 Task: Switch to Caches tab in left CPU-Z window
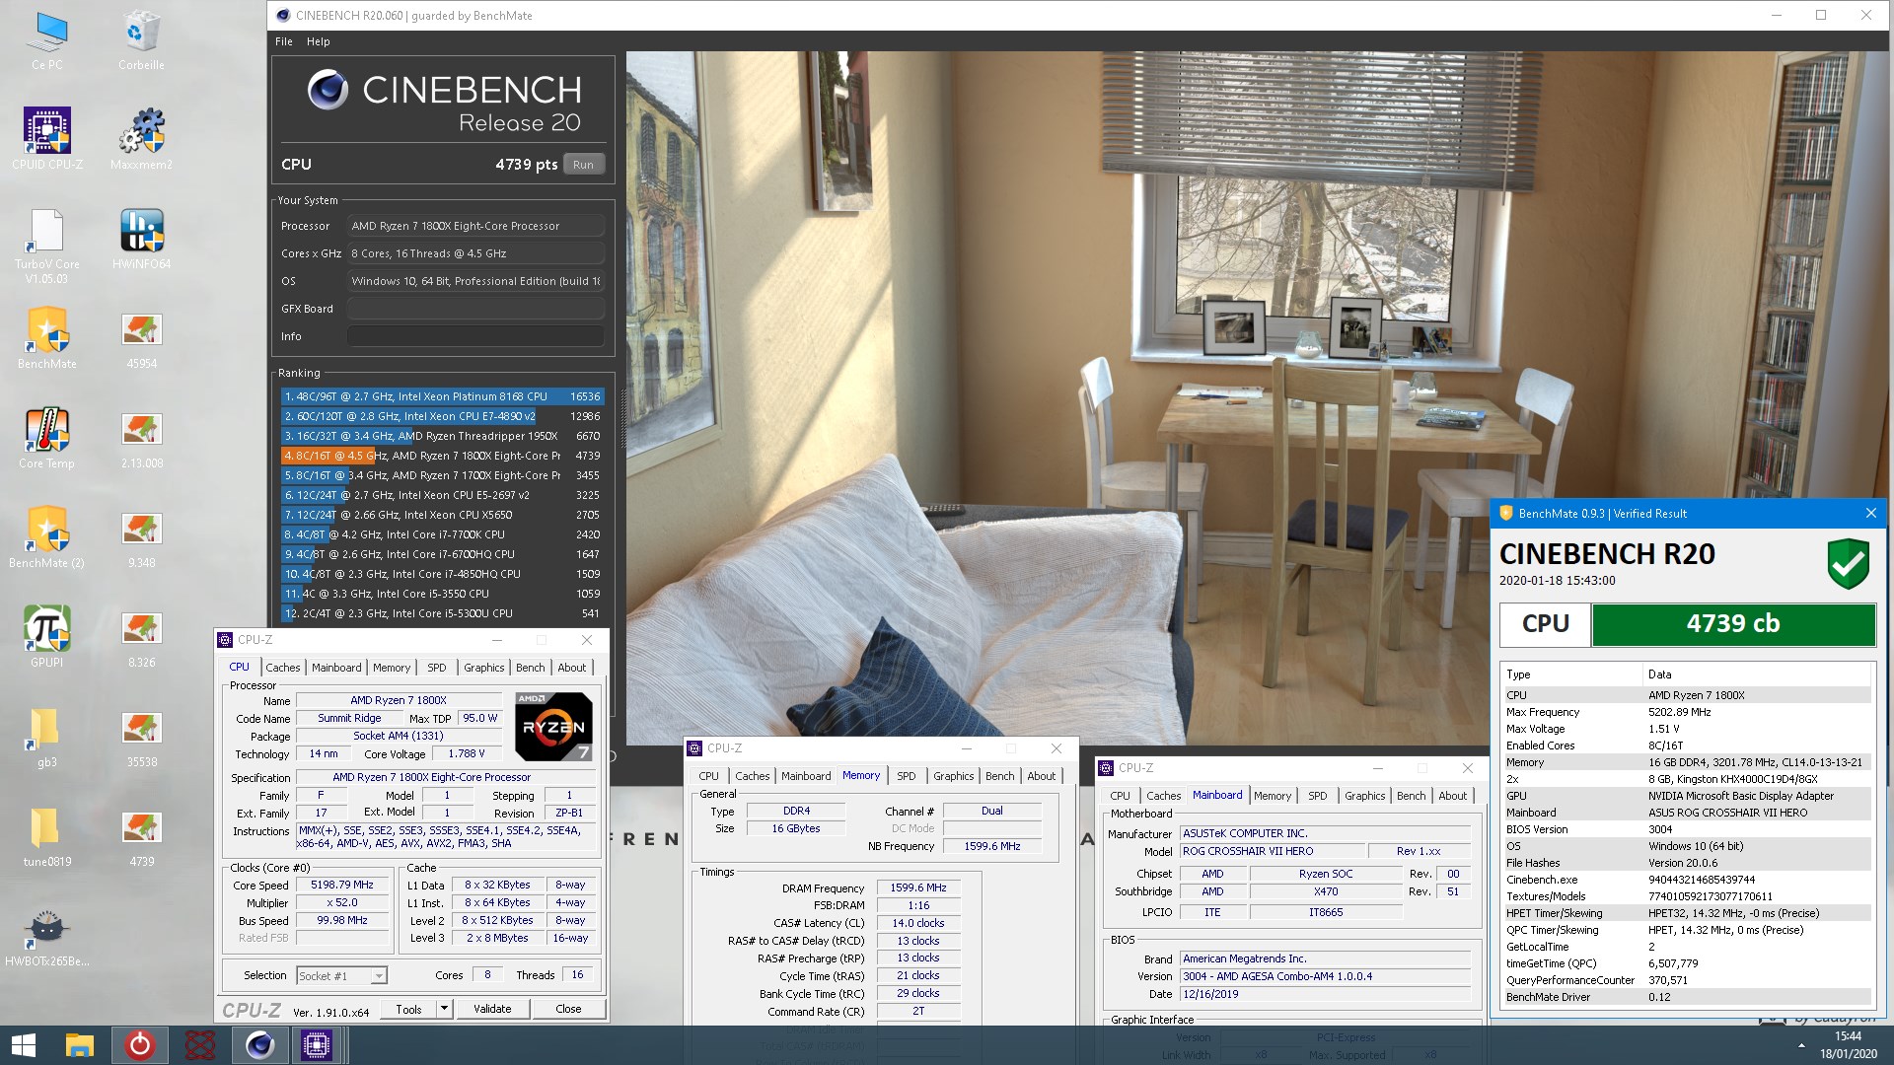click(x=283, y=668)
